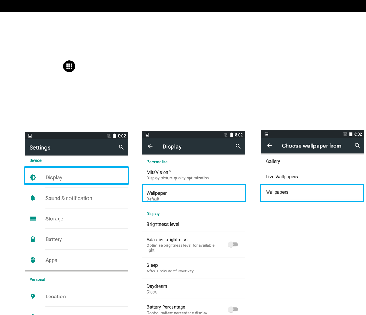
Task: Tap battery status icon in Settings status bar
Action: coord(114,136)
